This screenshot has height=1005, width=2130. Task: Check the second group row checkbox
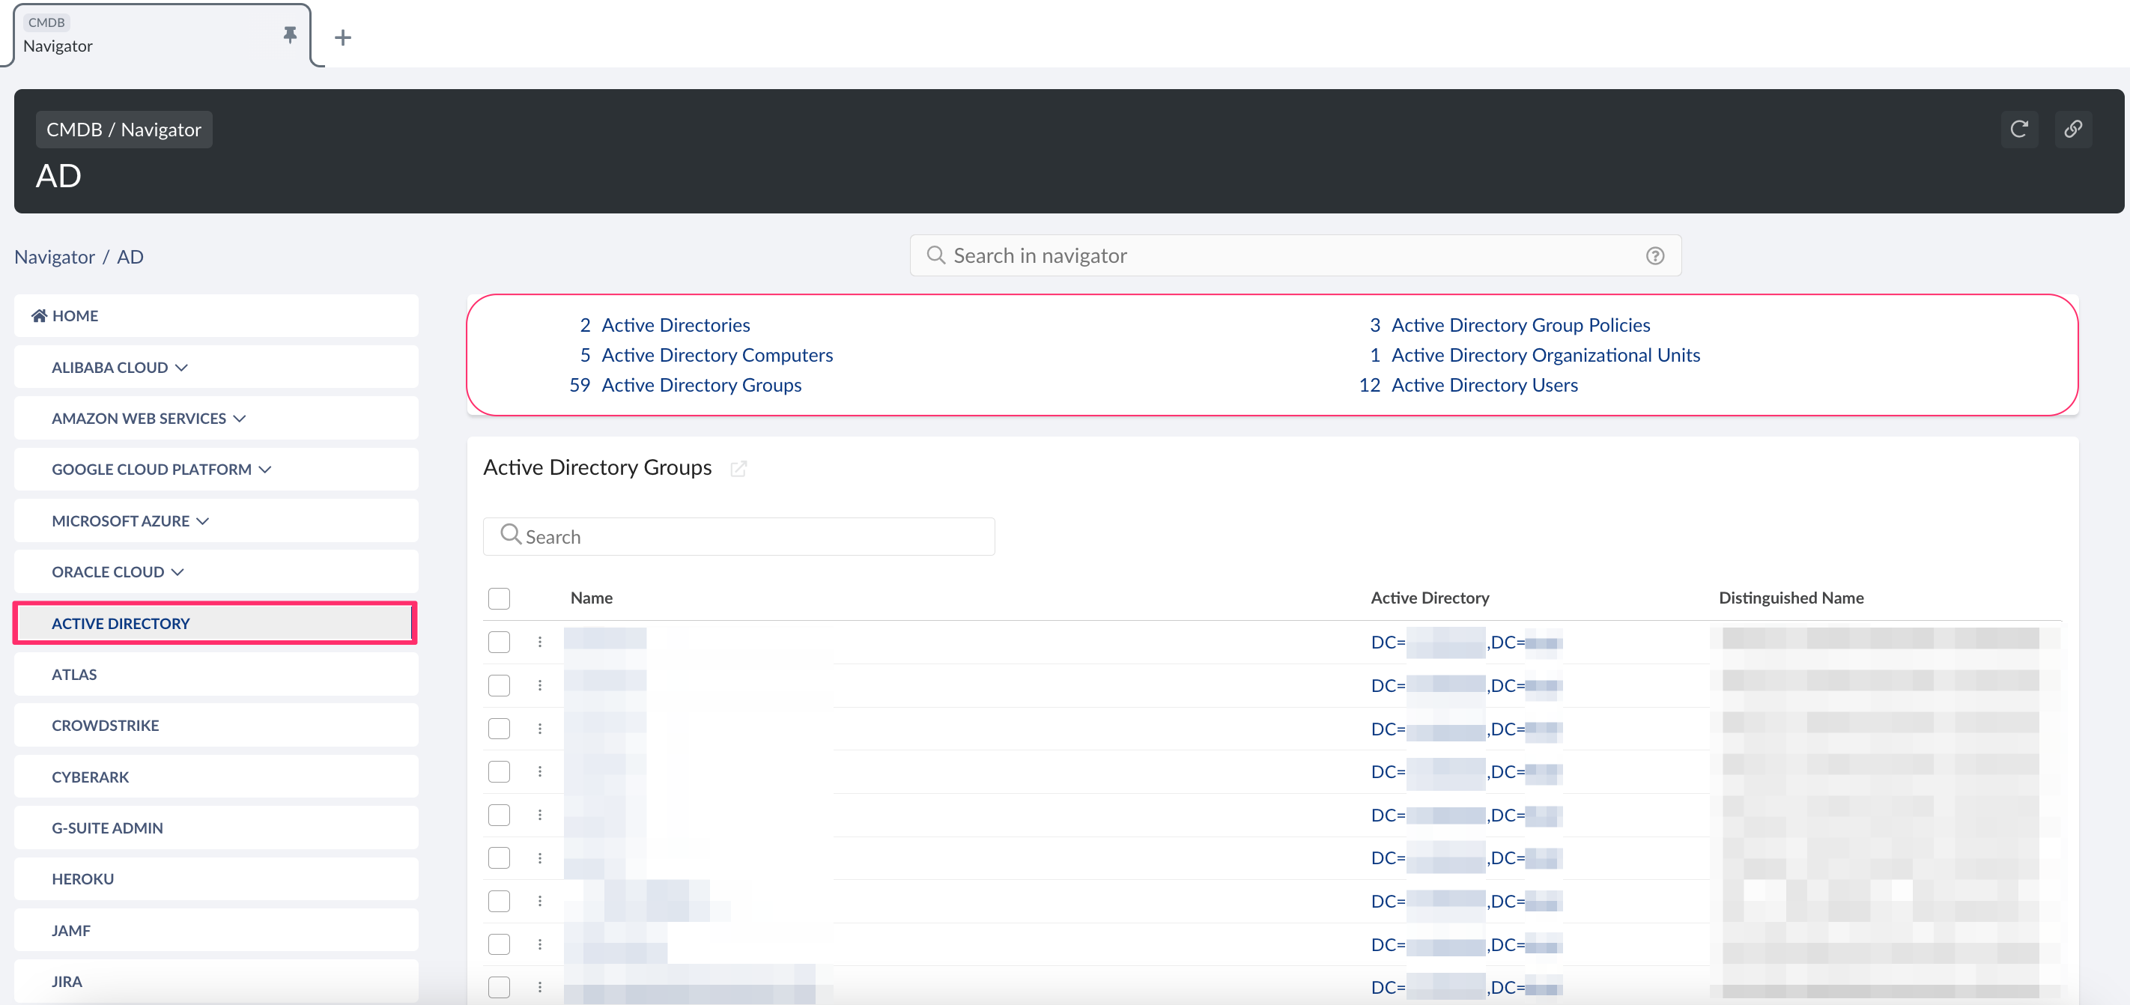[x=499, y=685]
